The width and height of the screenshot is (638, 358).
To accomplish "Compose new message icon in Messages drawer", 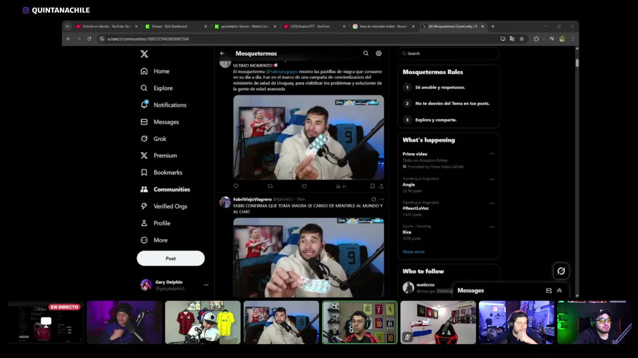I will click(x=549, y=290).
